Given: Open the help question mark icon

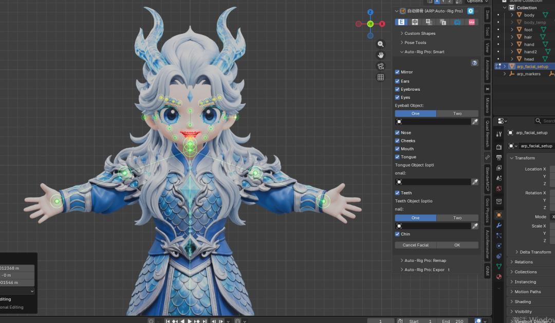Looking at the screenshot, I should pos(475,63).
